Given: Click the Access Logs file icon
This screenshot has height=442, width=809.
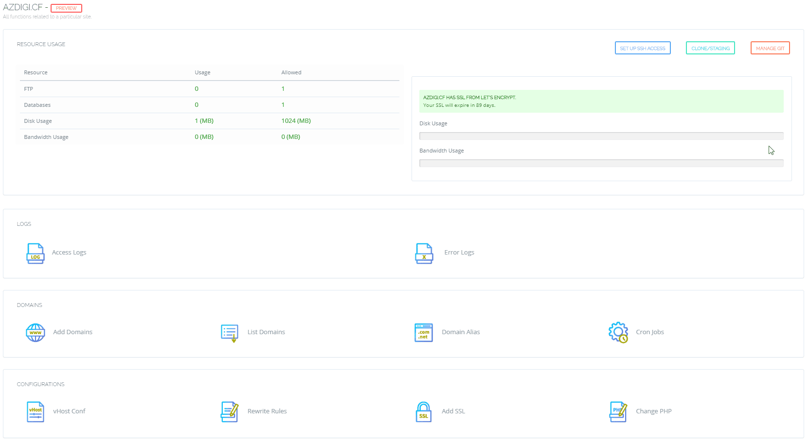Looking at the screenshot, I should pos(36,253).
